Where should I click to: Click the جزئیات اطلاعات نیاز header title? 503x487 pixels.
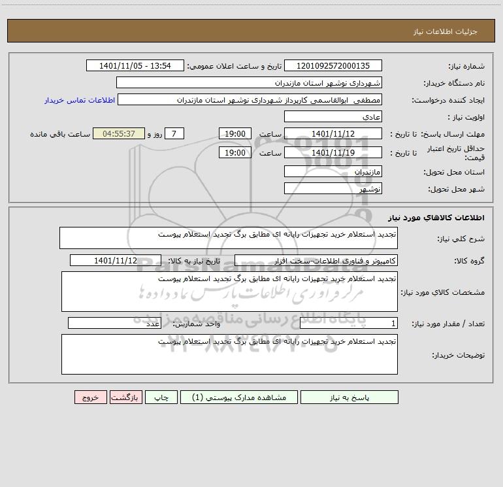point(446,31)
